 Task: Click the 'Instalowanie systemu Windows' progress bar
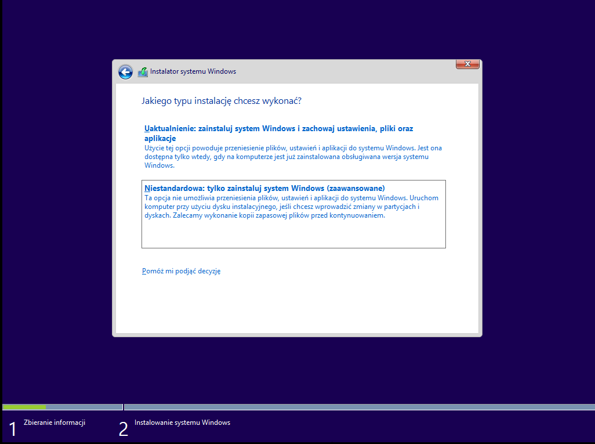360,407
